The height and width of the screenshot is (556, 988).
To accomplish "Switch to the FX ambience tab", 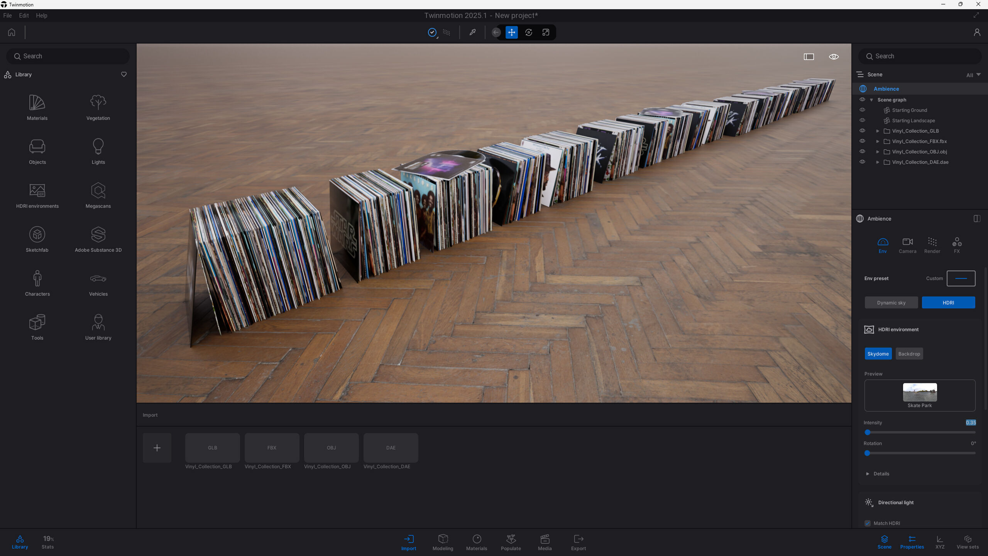I will tap(957, 246).
